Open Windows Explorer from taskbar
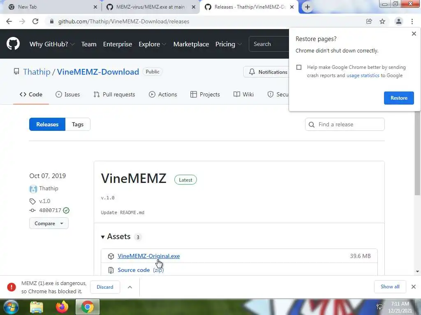 [x=37, y=307]
